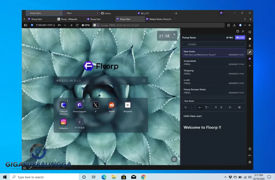Open the text style T dropdown
Screen dimensions: 275x180
[207, 107]
